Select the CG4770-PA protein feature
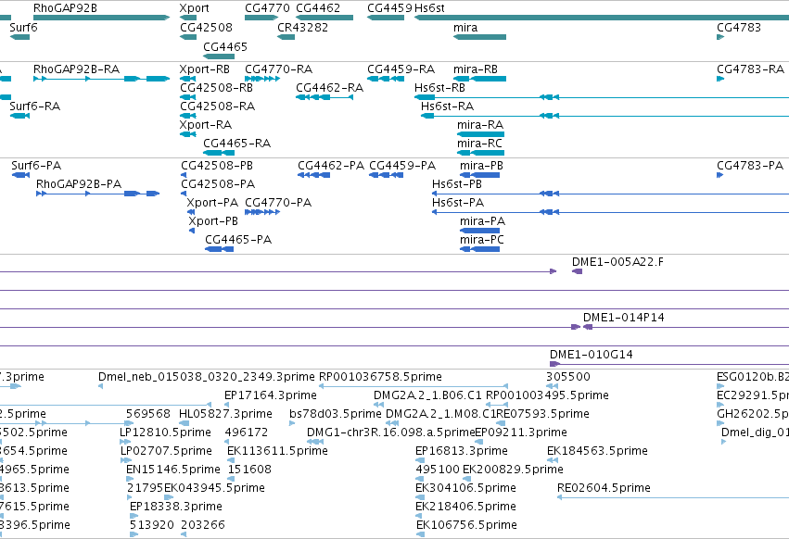The image size is (789, 539). coord(262,212)
